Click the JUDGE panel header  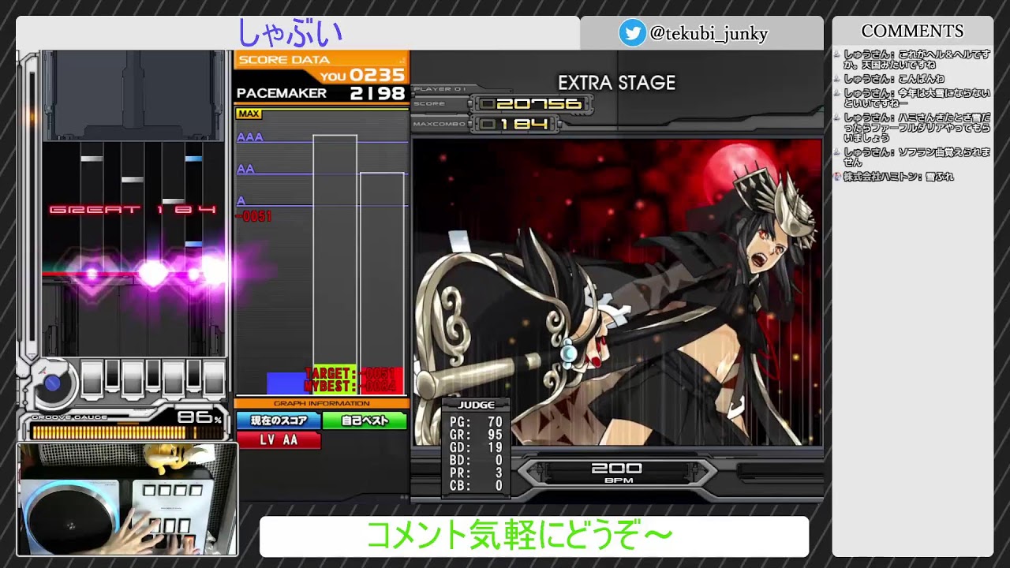coord(476,405)
